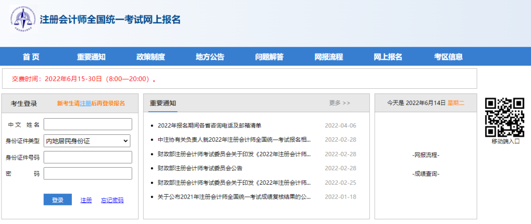The width and height of the screenshot is (531, 224).
Task: Click the 今天是 2022年6月14日 date text
Action: (416, 103)
